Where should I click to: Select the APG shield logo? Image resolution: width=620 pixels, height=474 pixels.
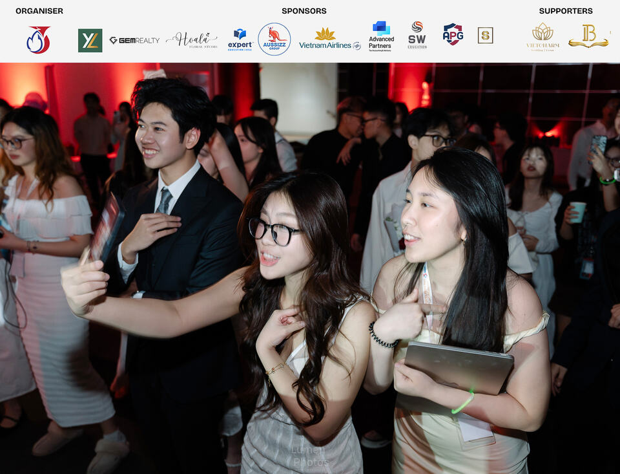coord(453,34)
